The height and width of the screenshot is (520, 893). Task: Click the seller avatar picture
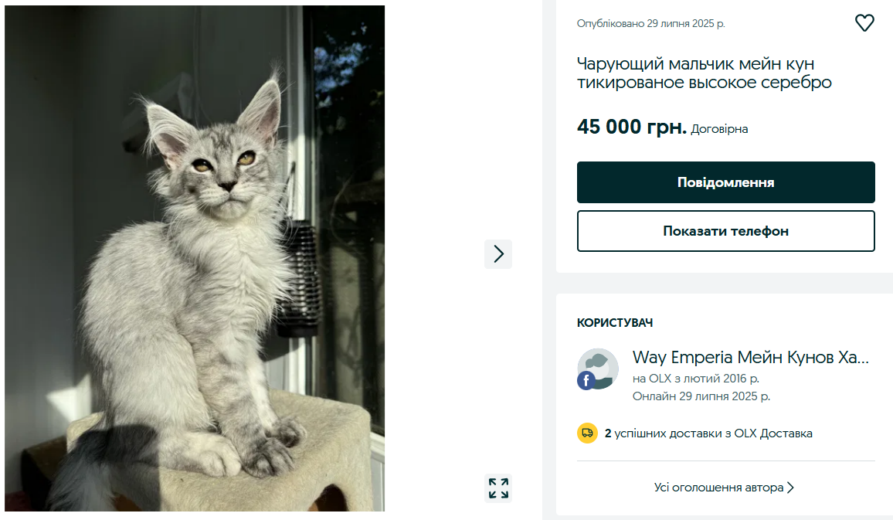pyautogui.click(x=597, y=369)
